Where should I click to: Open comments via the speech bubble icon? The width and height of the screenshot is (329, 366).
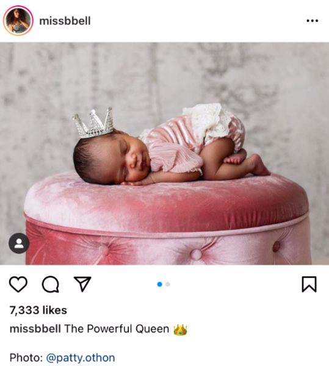51,284
